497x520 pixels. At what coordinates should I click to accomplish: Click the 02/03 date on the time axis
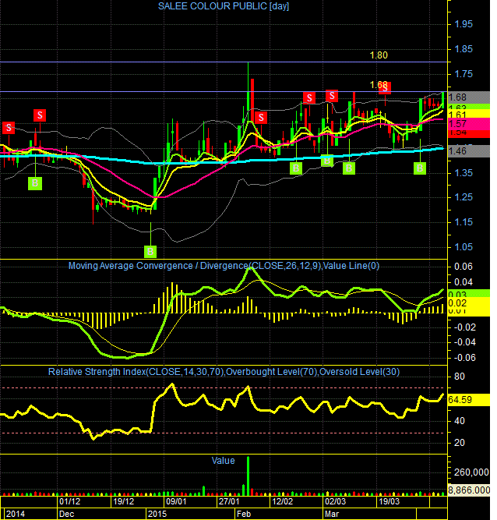pyautogui.click(x=335, y=501)
